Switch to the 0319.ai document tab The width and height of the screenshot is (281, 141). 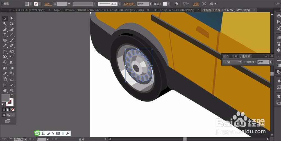coord(173,10)
